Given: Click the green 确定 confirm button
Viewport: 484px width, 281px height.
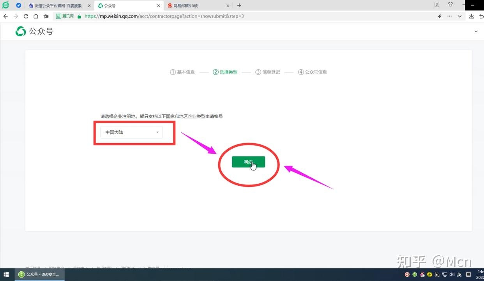Looking at the screenshot, I should click(248, 162).
